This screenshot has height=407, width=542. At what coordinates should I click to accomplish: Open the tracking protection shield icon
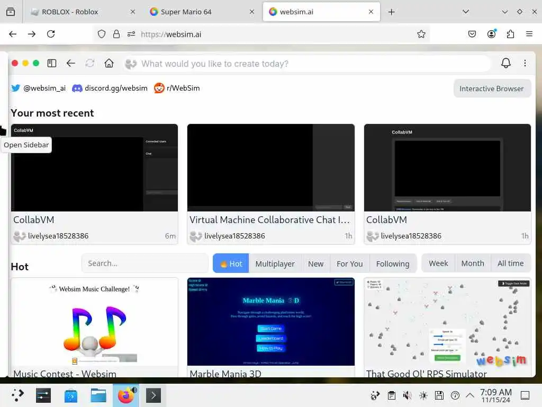101,34
